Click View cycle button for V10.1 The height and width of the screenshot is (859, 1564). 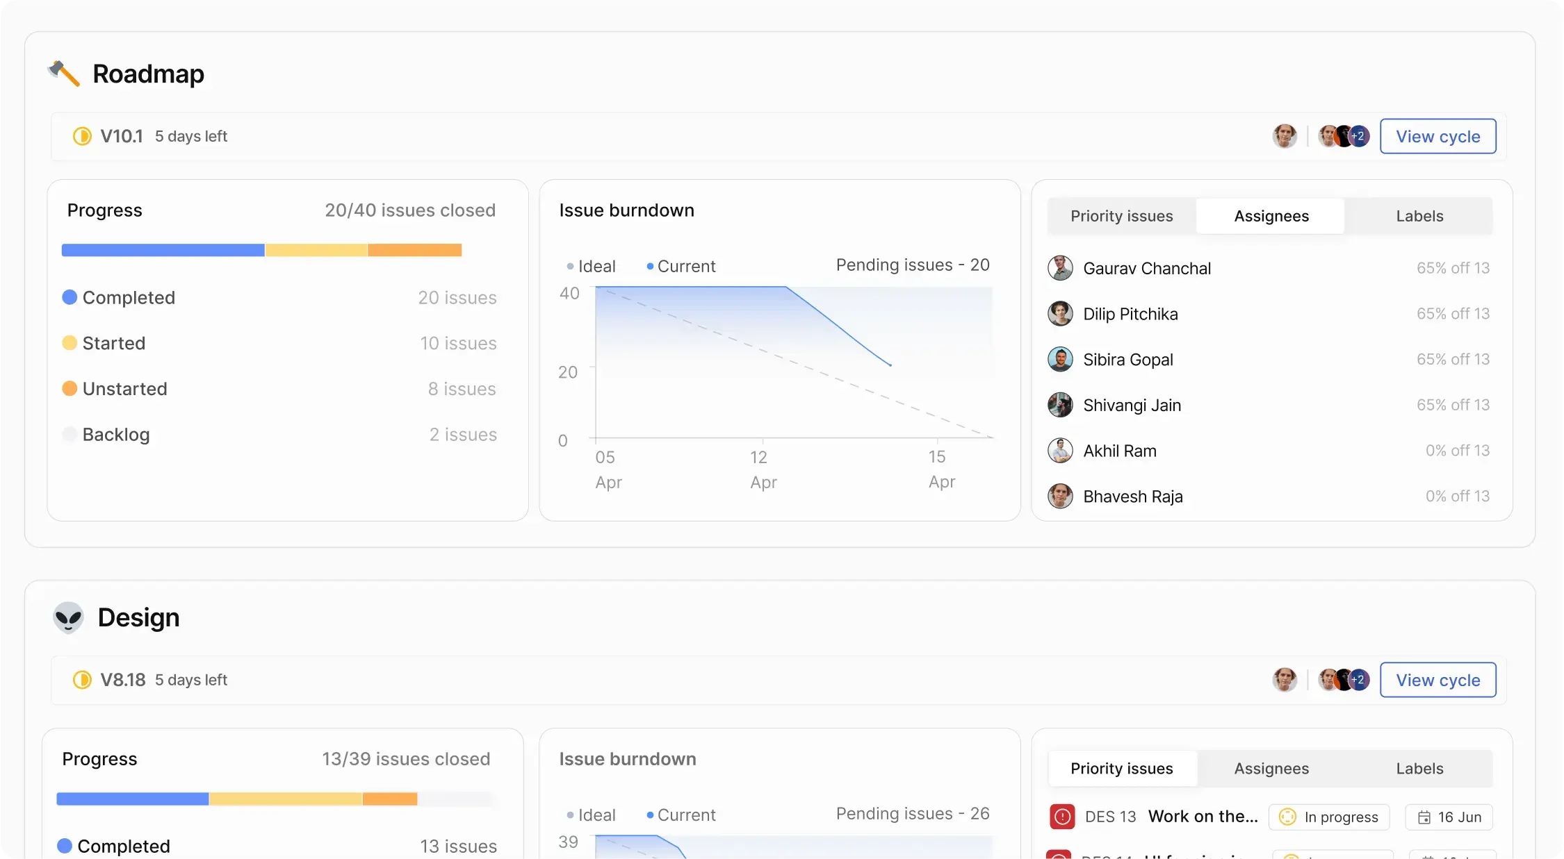pos(1437,136)
